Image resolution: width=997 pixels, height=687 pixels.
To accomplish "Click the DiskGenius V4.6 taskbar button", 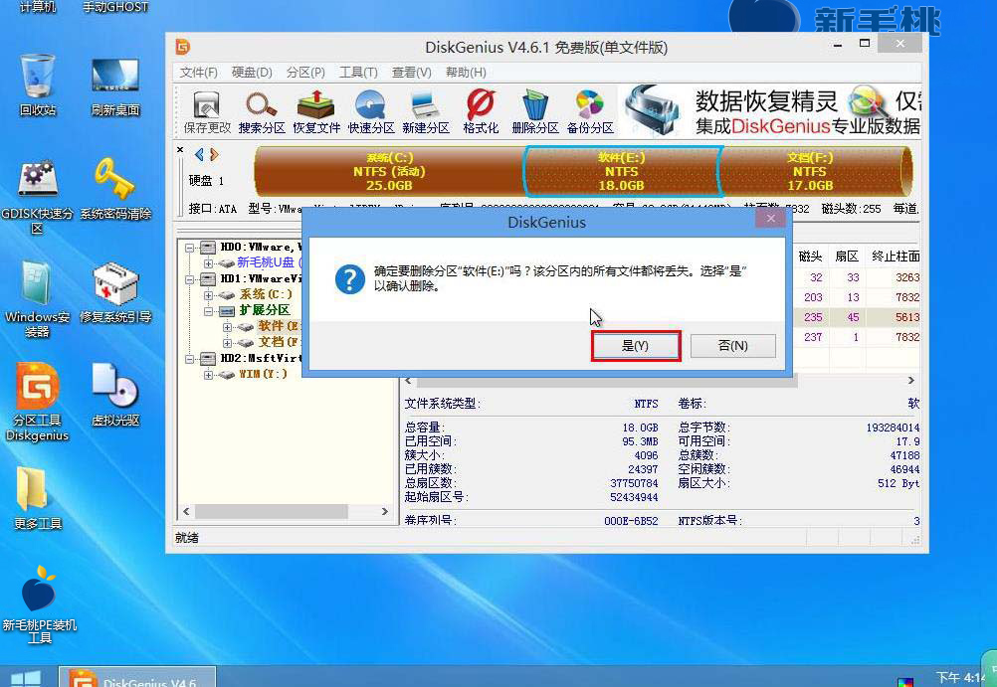I will 137,677.
